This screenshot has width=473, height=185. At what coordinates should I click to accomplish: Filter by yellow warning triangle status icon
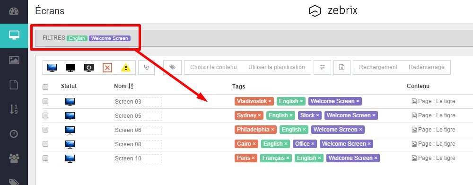(126, 68)
